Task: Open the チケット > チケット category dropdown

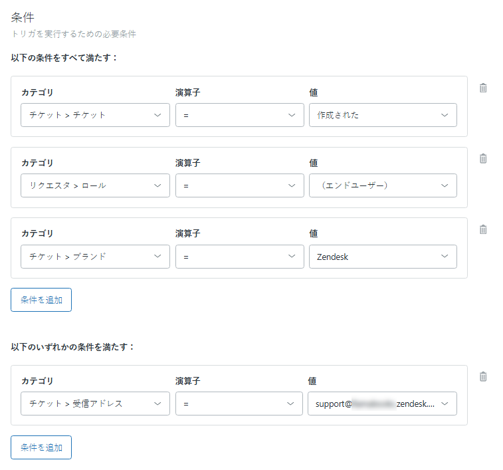Action: (x=95, y=115)
